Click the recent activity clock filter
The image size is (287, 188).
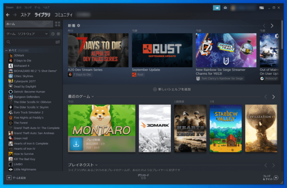53,34
